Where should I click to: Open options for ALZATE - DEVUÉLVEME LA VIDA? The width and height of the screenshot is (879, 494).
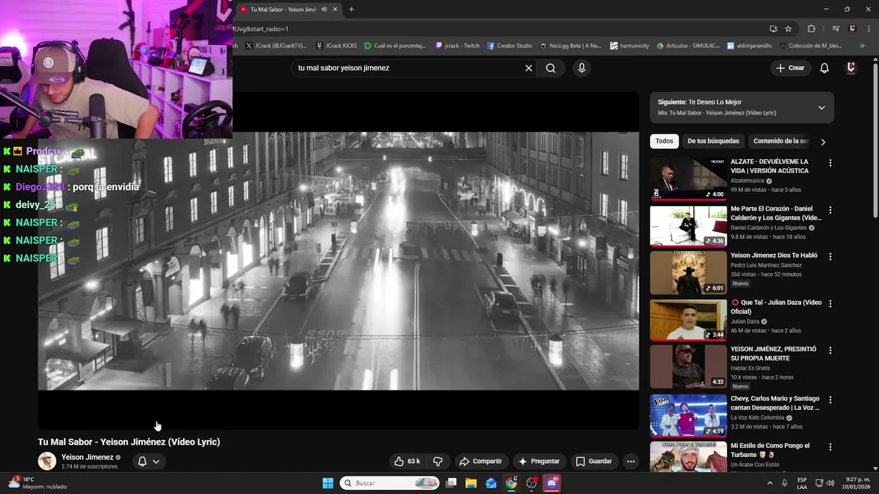pyautogui.click(x=830, y=163)
